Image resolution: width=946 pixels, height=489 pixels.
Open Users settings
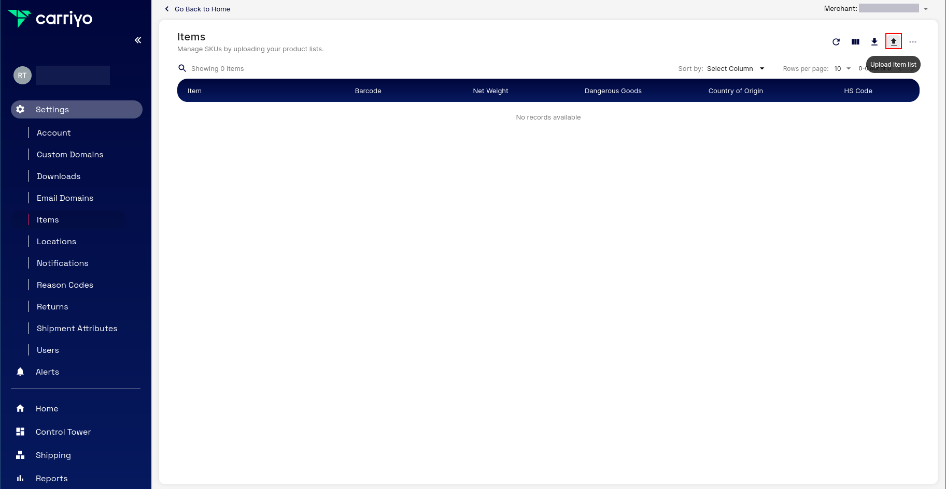point(48,350)
